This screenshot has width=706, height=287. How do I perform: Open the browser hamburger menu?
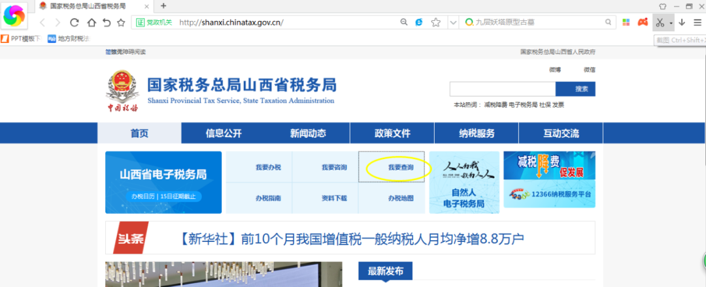(698, 22)
